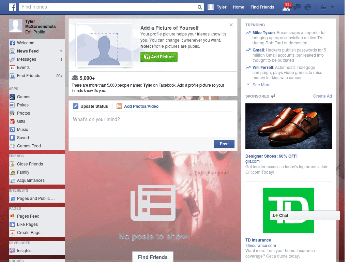Click the Create Ad link

322,96
